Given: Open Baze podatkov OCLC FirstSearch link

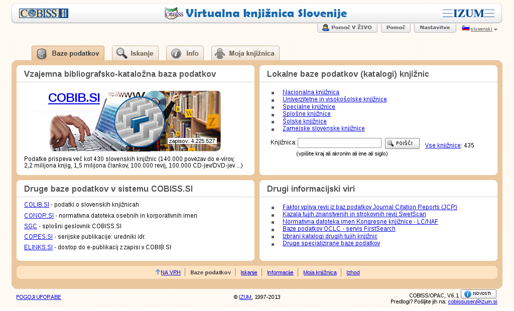Looking at the screenshot, I should 339,229.
